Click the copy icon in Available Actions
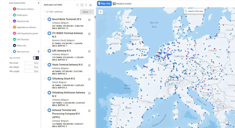Viewport: 235px width, 128px height. (x=78, y=5)
